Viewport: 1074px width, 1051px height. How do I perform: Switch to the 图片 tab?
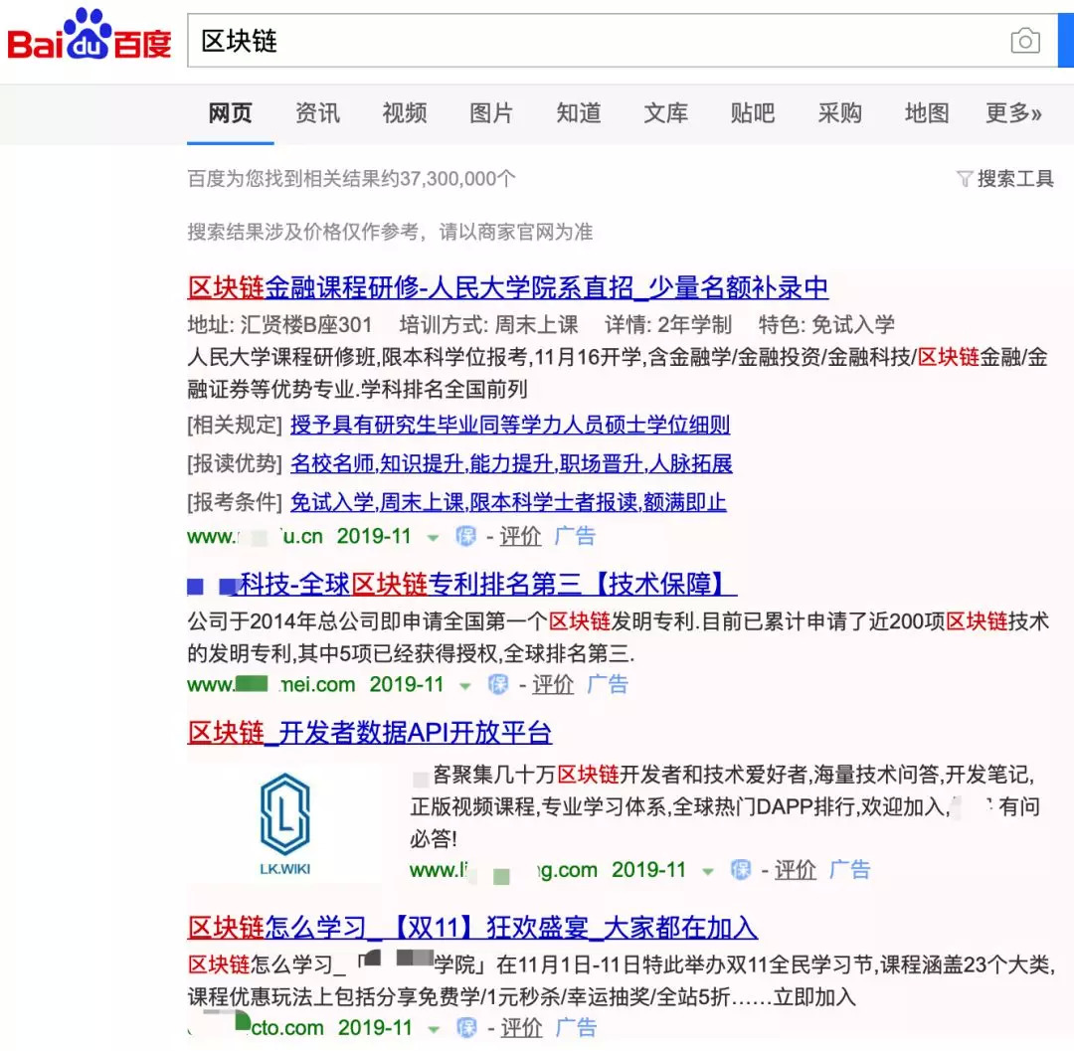[491, 113]
